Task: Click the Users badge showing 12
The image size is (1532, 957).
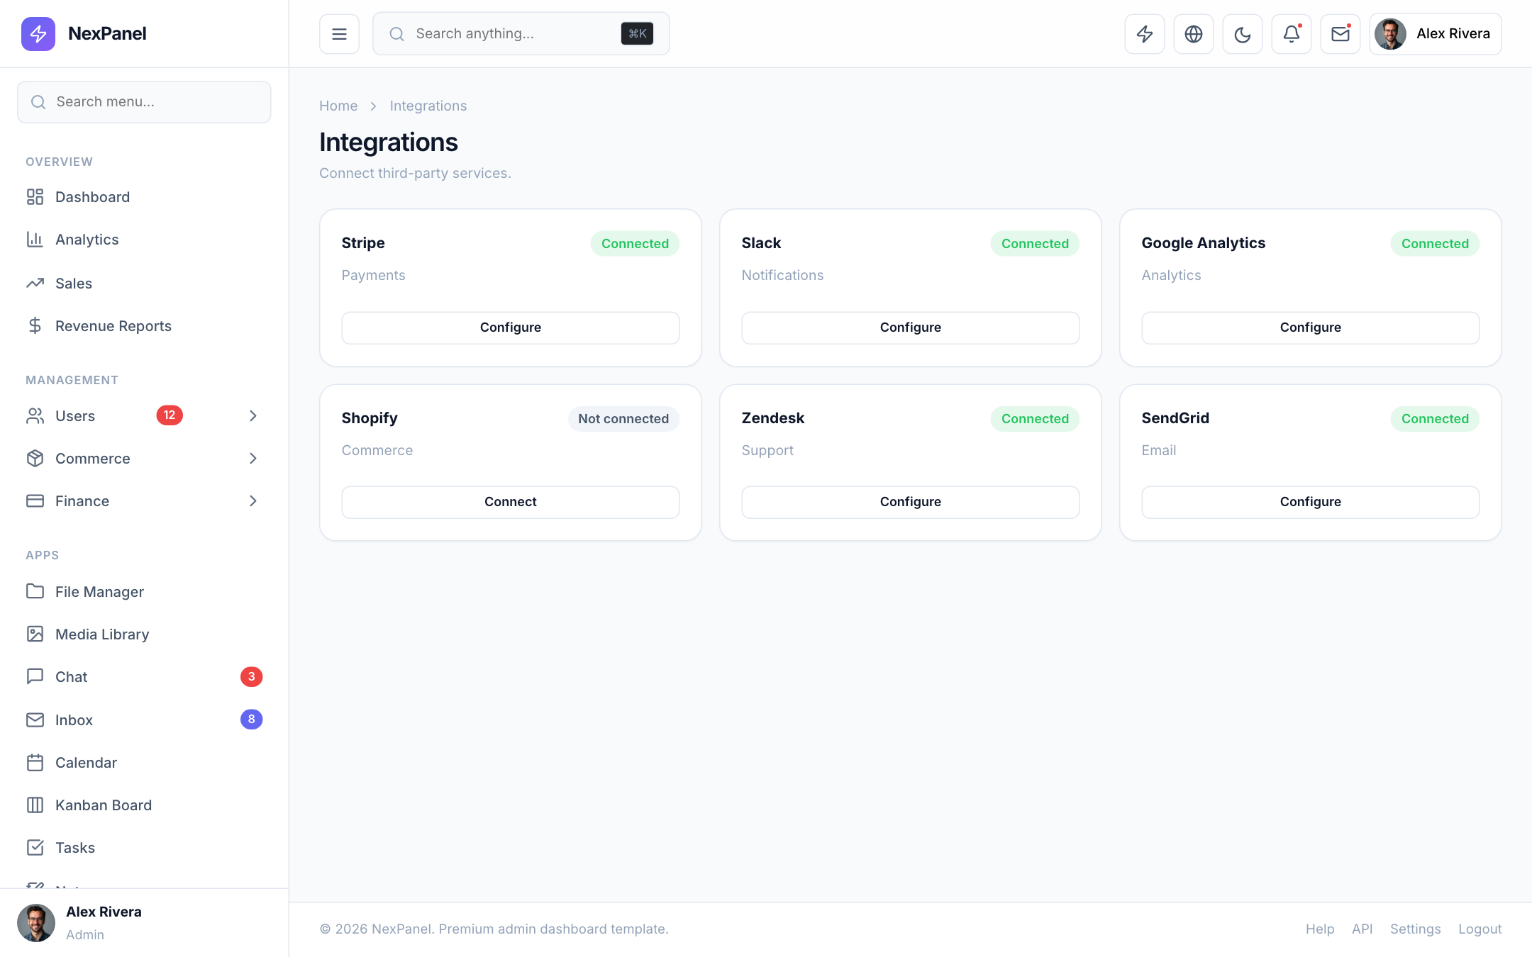Action: point(170,415)
